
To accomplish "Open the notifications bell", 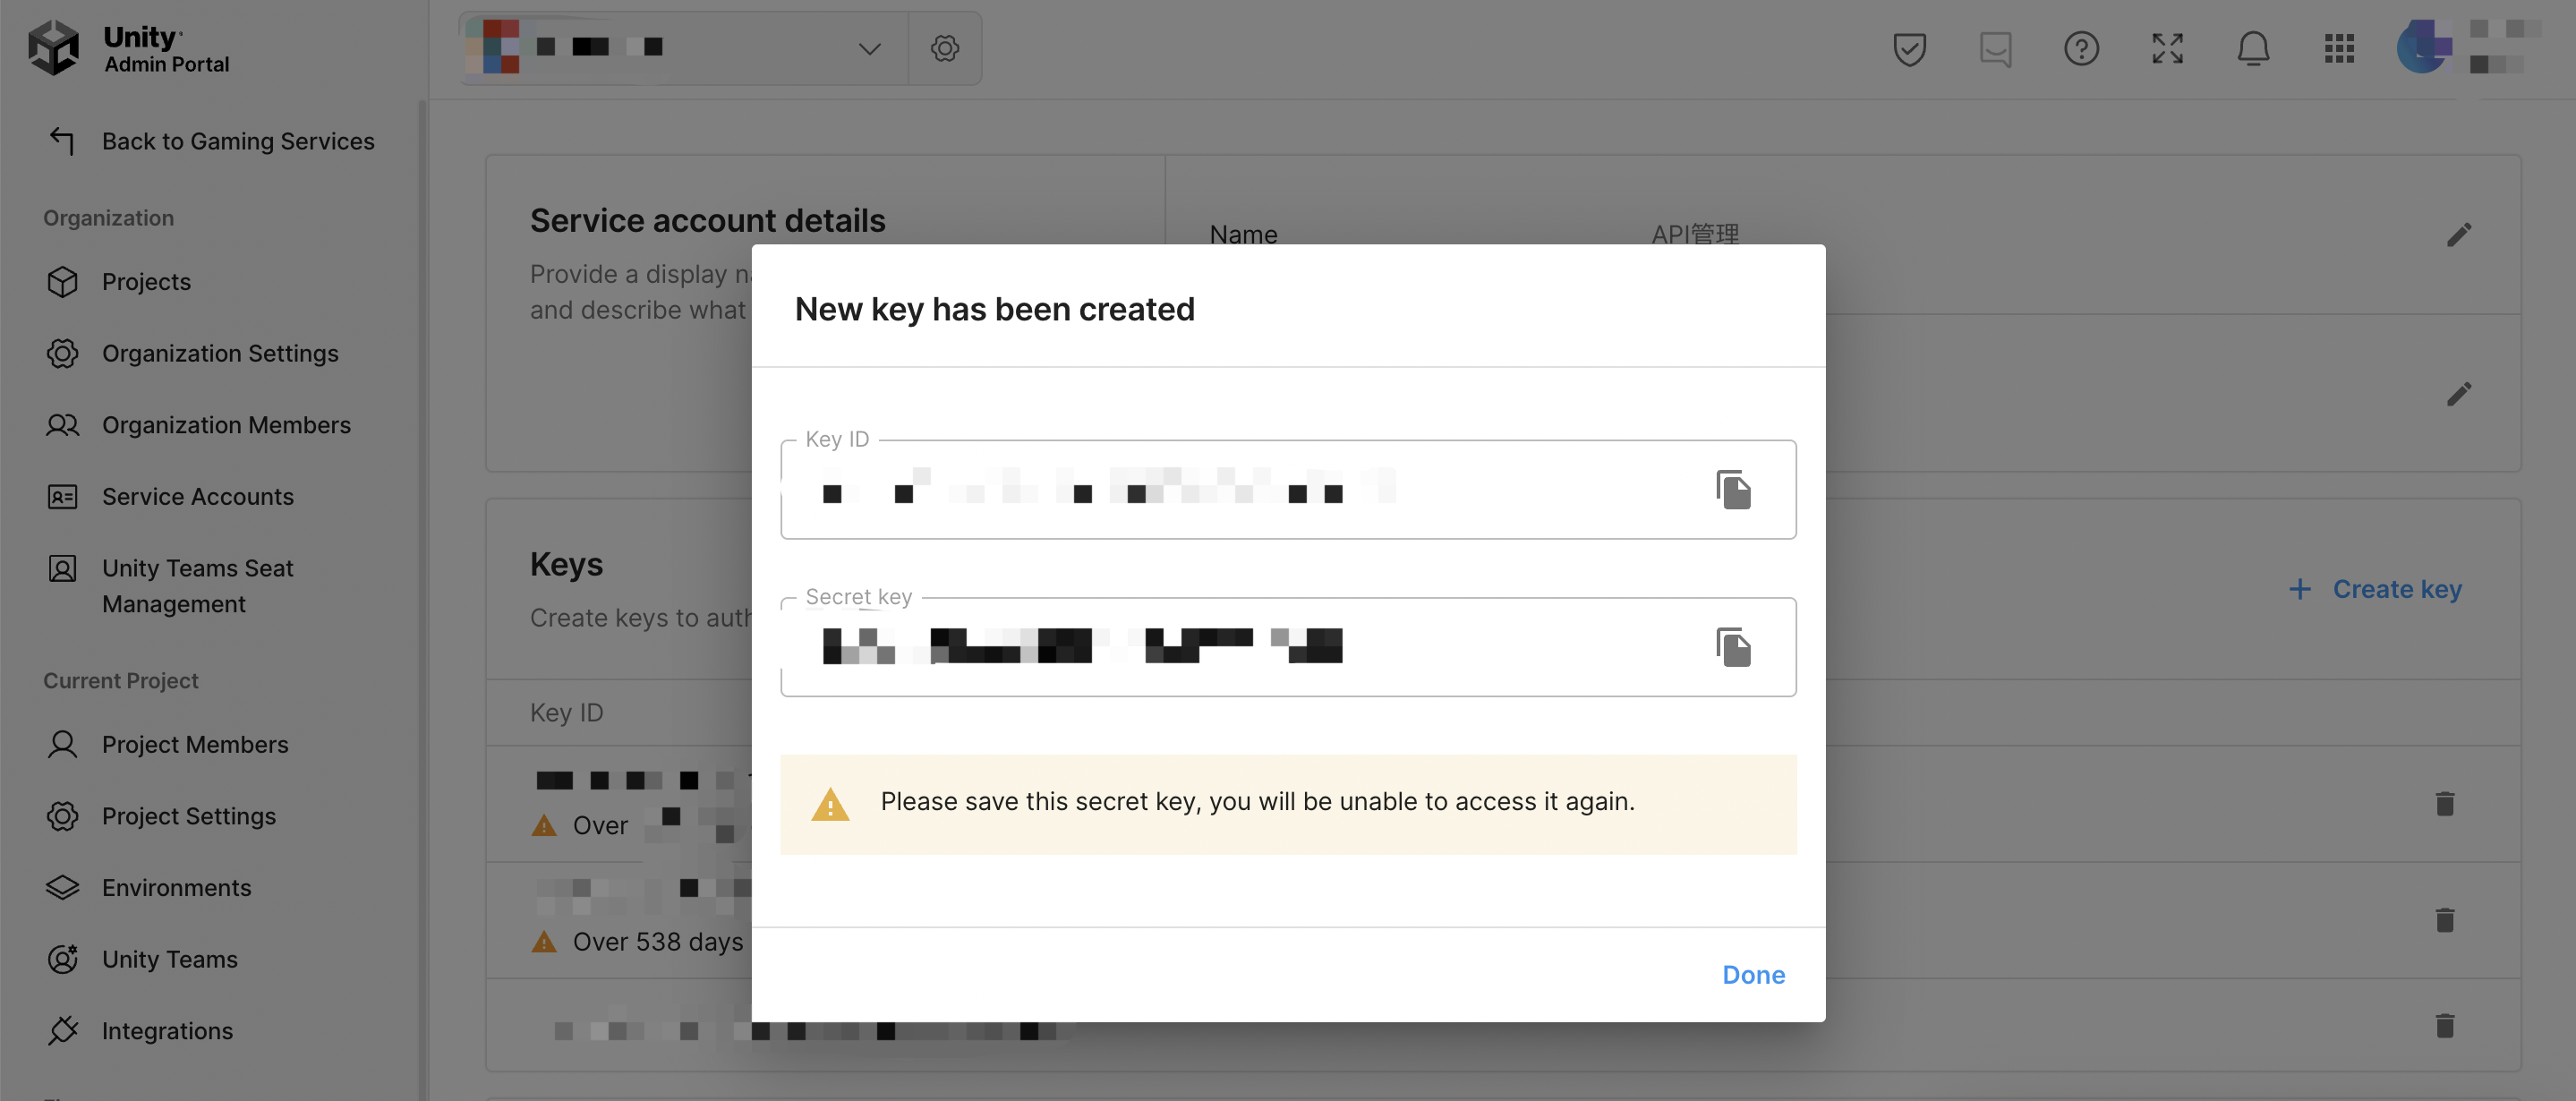I will tap(2252, 48).
